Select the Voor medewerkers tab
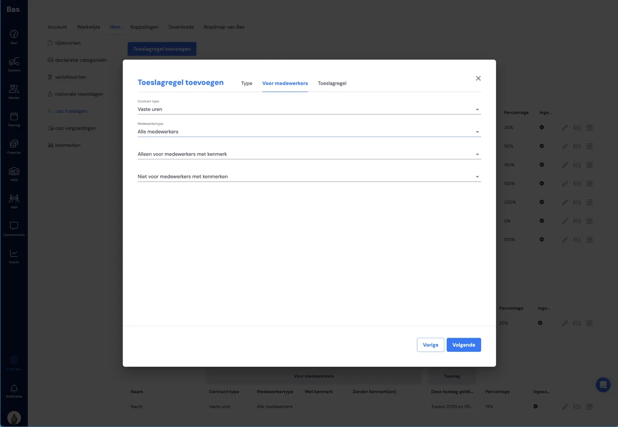This screenshot has width=618, height=427. [x=285, y=83]
